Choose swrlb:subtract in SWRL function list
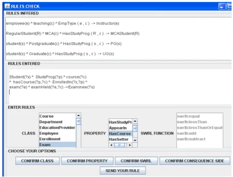The image size is (233, 177). click(x=200, y=139)
